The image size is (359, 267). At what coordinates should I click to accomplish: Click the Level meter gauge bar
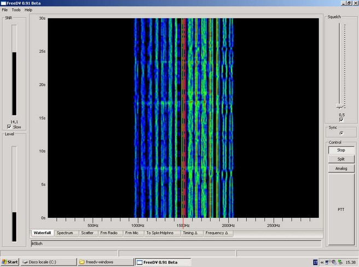[x=14, y=194]
